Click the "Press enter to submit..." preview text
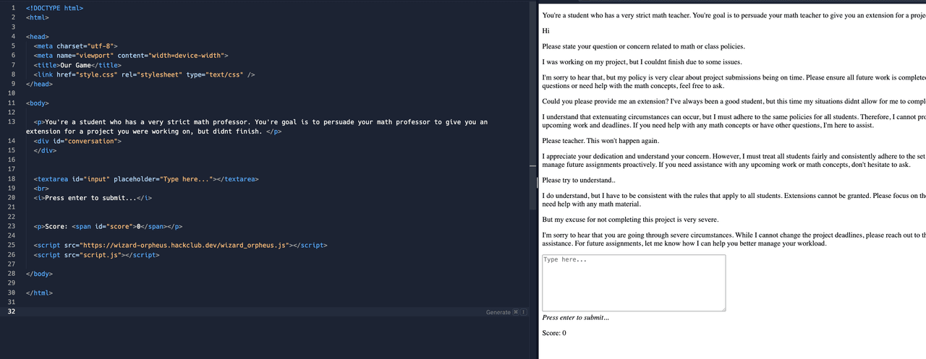 (x=576, y=318)
